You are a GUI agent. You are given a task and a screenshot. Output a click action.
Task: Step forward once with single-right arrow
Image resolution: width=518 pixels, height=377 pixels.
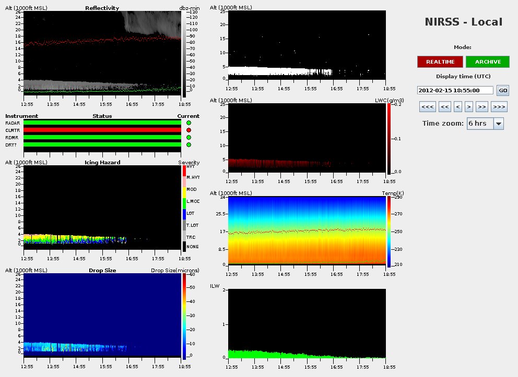[469, 107]
